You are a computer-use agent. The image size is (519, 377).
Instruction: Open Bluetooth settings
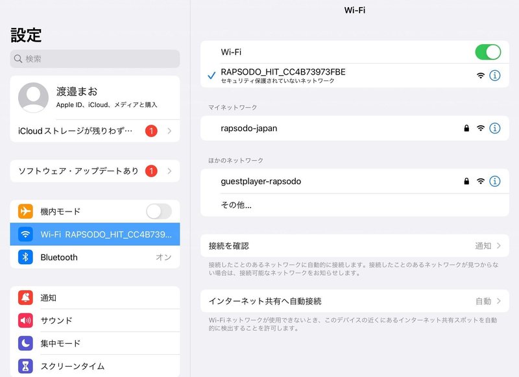pyautogui.click(x=95, y=257)
